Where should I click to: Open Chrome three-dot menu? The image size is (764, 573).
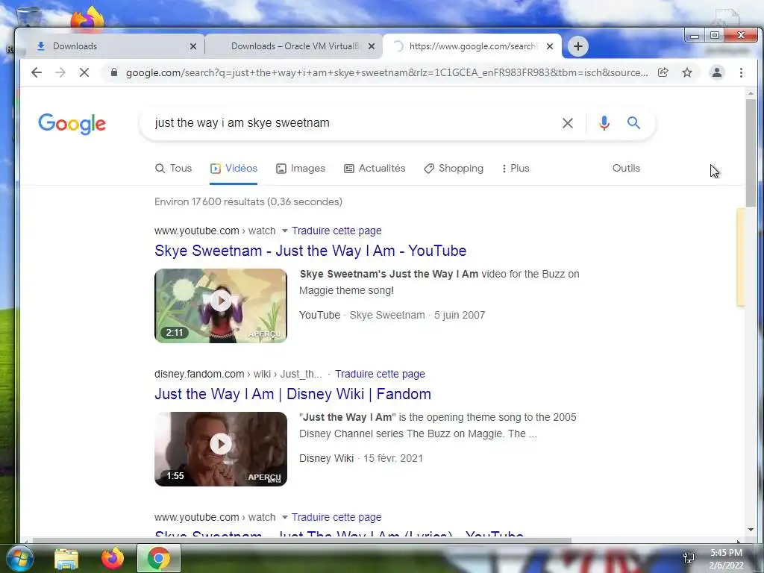click(x=741, y=72)
